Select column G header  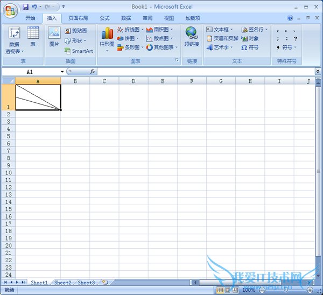click(x=221, y=81)
